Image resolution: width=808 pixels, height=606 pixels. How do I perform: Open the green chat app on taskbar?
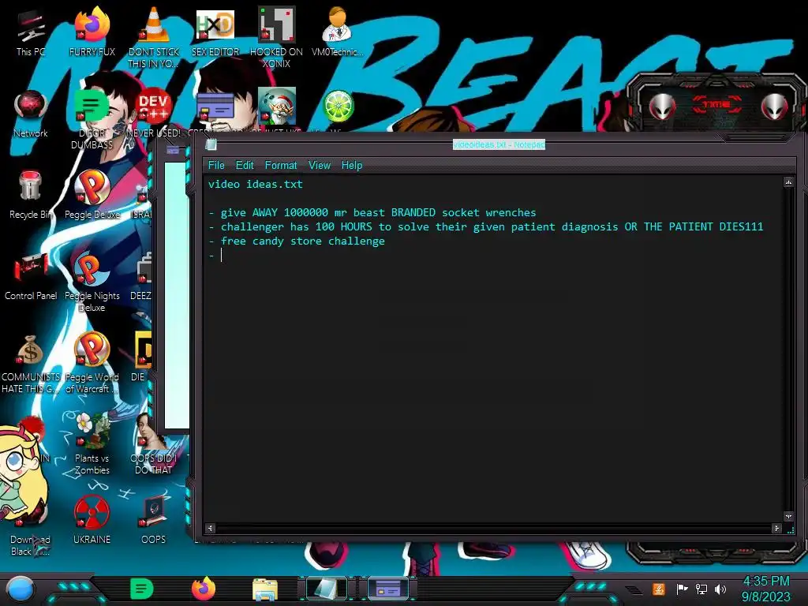142,589
